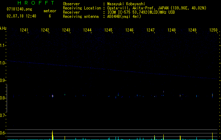
Task: Click the 0.9 kHz frequency label
Action: click(2, 80)
